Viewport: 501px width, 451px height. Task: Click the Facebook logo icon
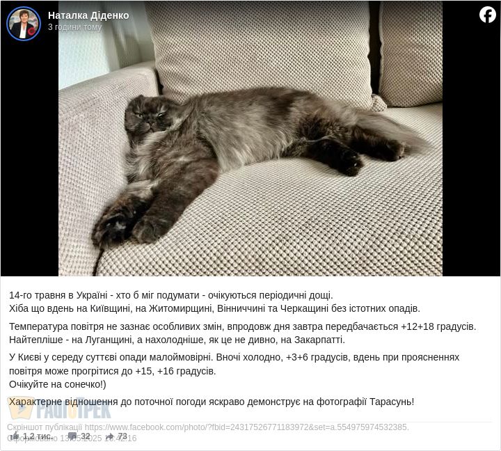coord(488,15)
